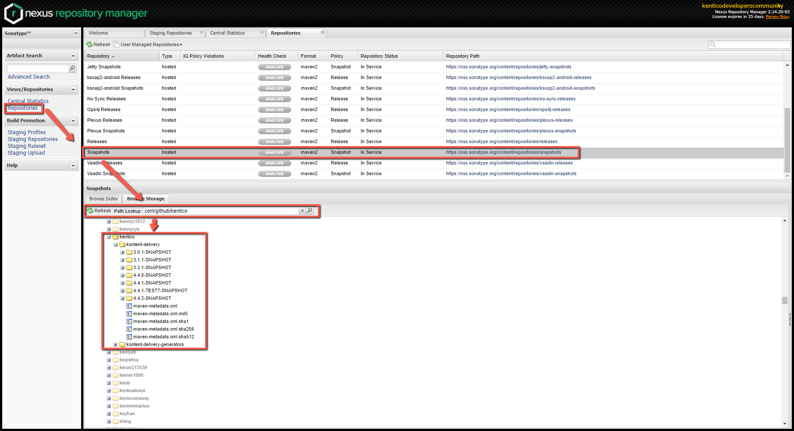794x431 pixels.
Task: Open Central Statistics sidebar link
Action: [x=28, y=101]
